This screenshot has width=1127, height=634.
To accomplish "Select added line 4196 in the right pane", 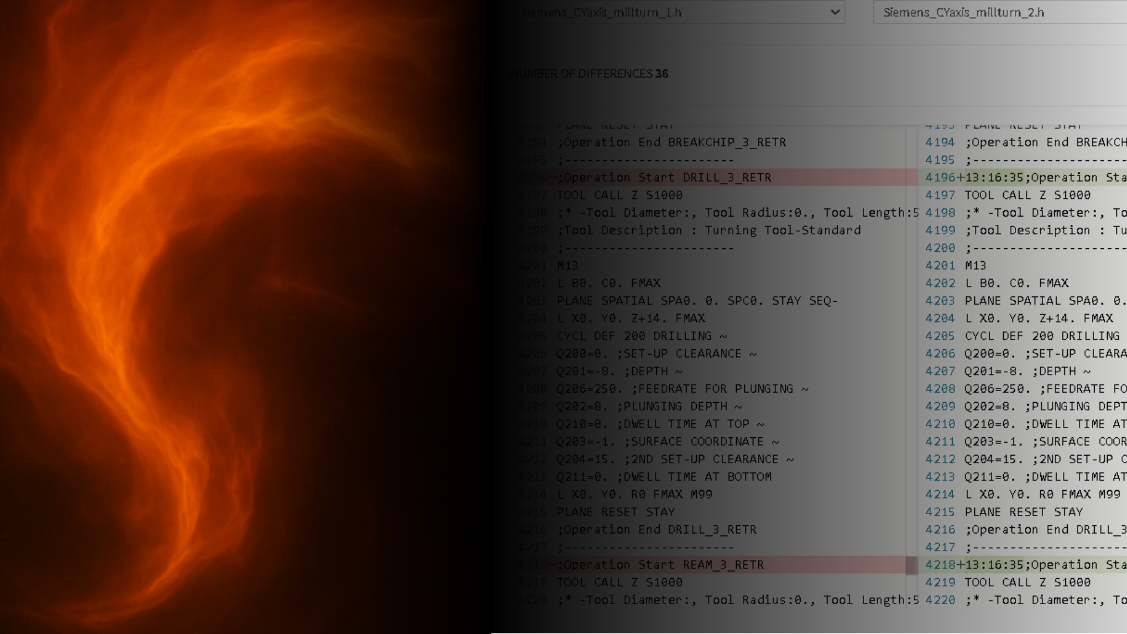I will click(1045, 177).
